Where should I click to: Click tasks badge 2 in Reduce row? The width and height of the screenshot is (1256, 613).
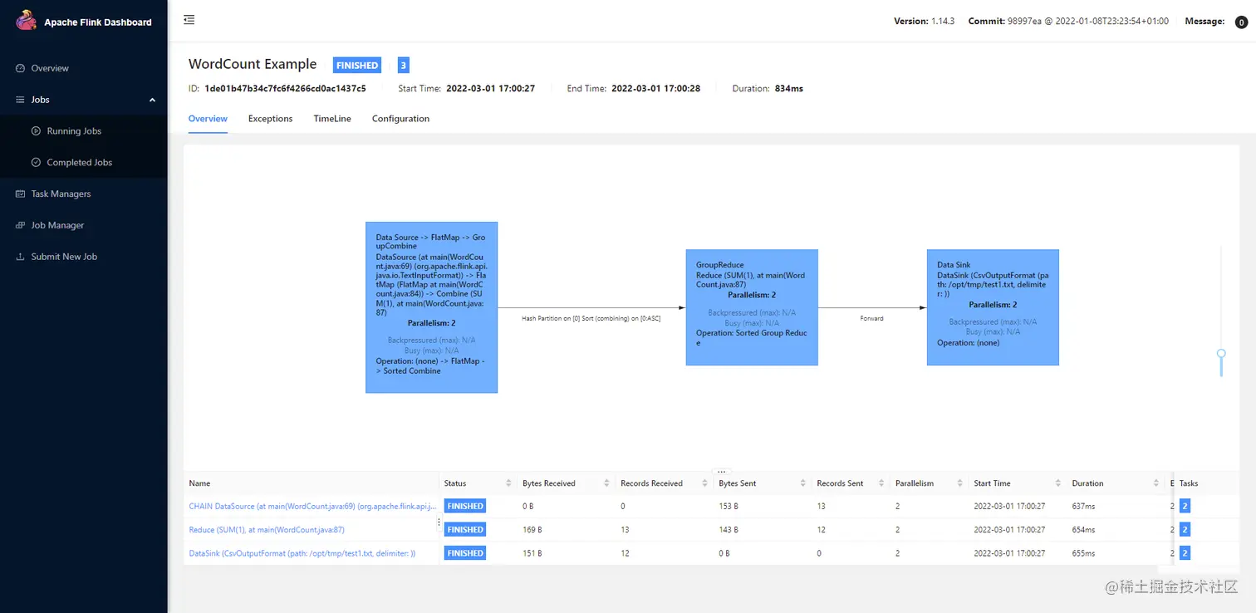tap(1185, 529)
